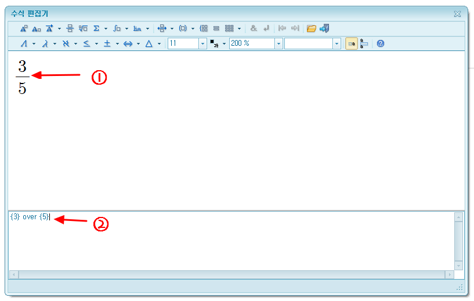
Task: Click the relation arrows template icon
Action: pos(162,29)
